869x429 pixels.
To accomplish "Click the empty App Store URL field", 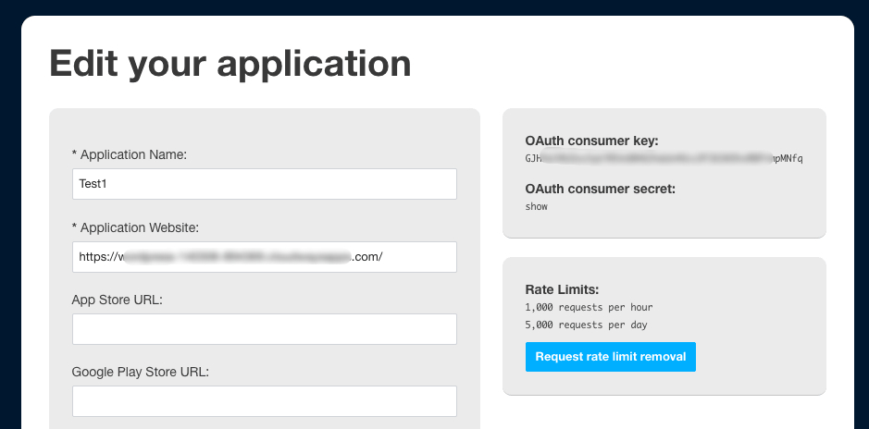I will click(265, 329).
